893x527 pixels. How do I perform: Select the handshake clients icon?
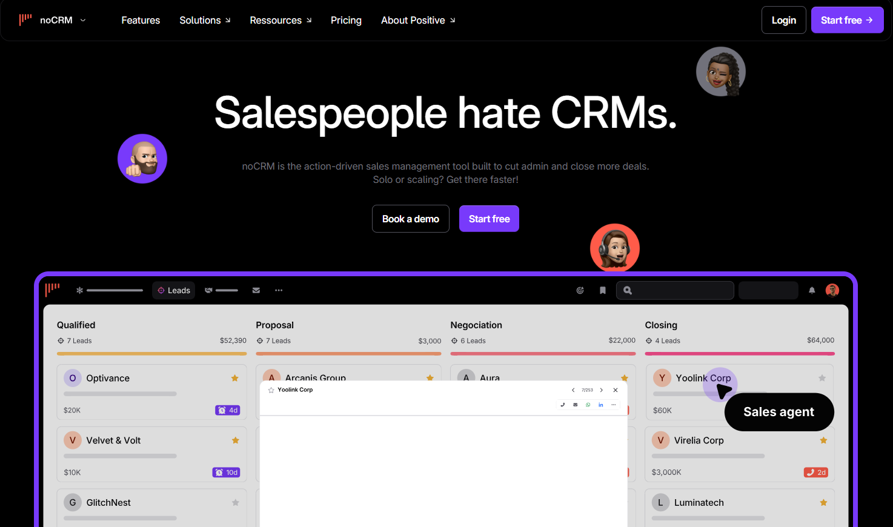(208, 290)
